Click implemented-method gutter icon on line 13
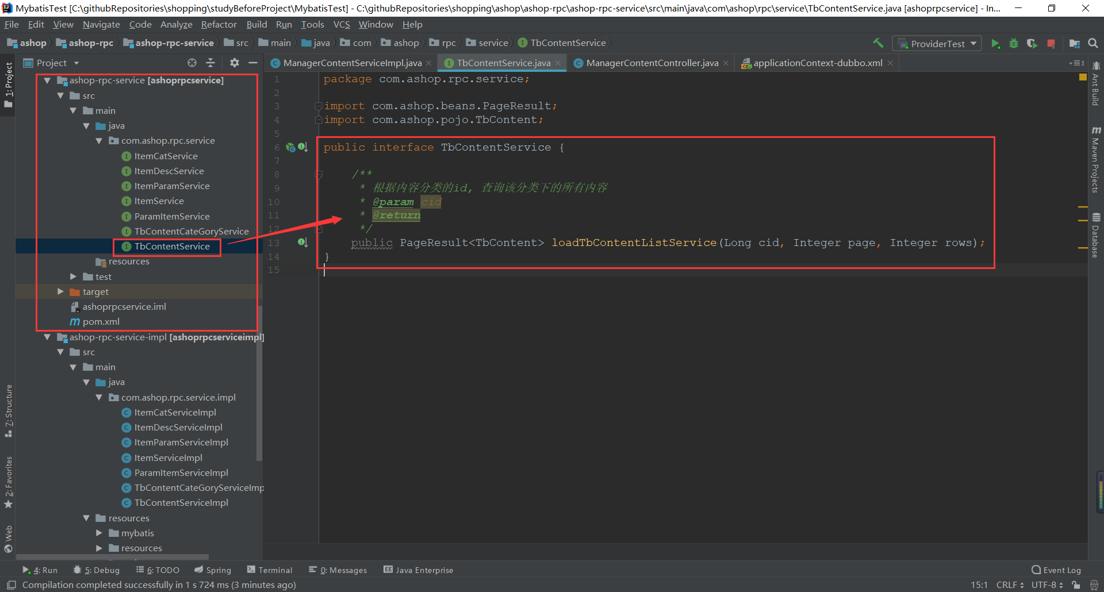The image size is (1104, 592). (302, 243)
